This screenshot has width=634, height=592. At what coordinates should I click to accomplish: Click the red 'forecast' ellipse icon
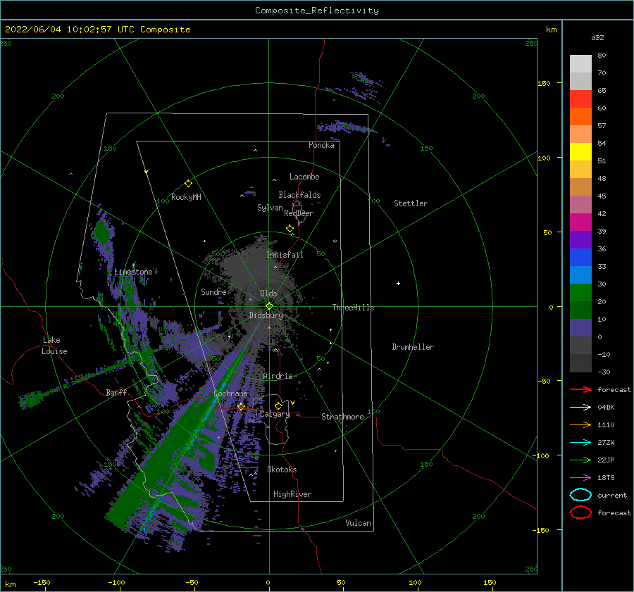(x=580, y=512)
